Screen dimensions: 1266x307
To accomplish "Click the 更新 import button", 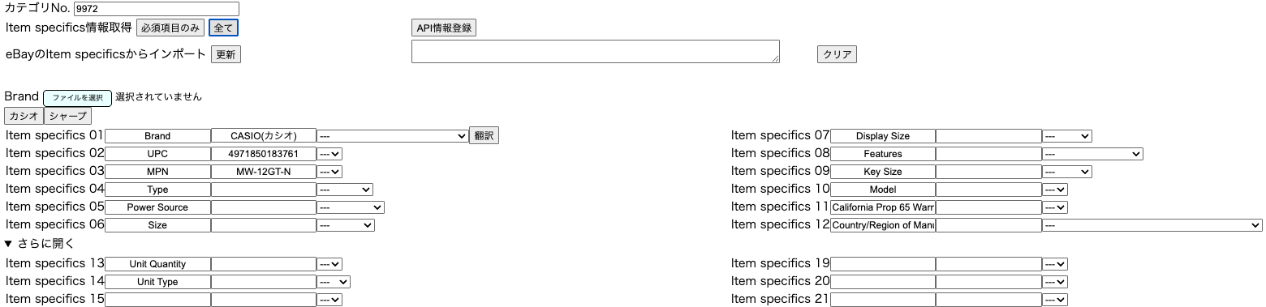I will pyautogui.click(x=226, y=54).
